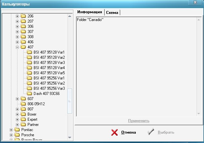Click folder icon of BSI 407 95128 Var1

(x=29, y=52)
